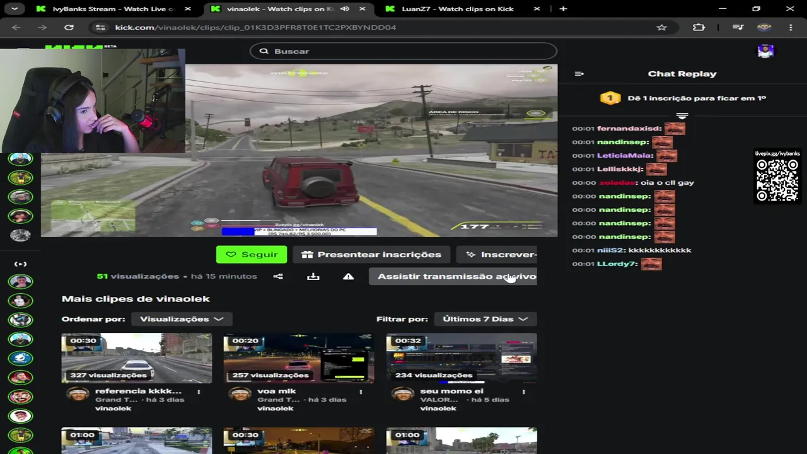
Task: Open a new browser tab
Action: coord(563,9)
